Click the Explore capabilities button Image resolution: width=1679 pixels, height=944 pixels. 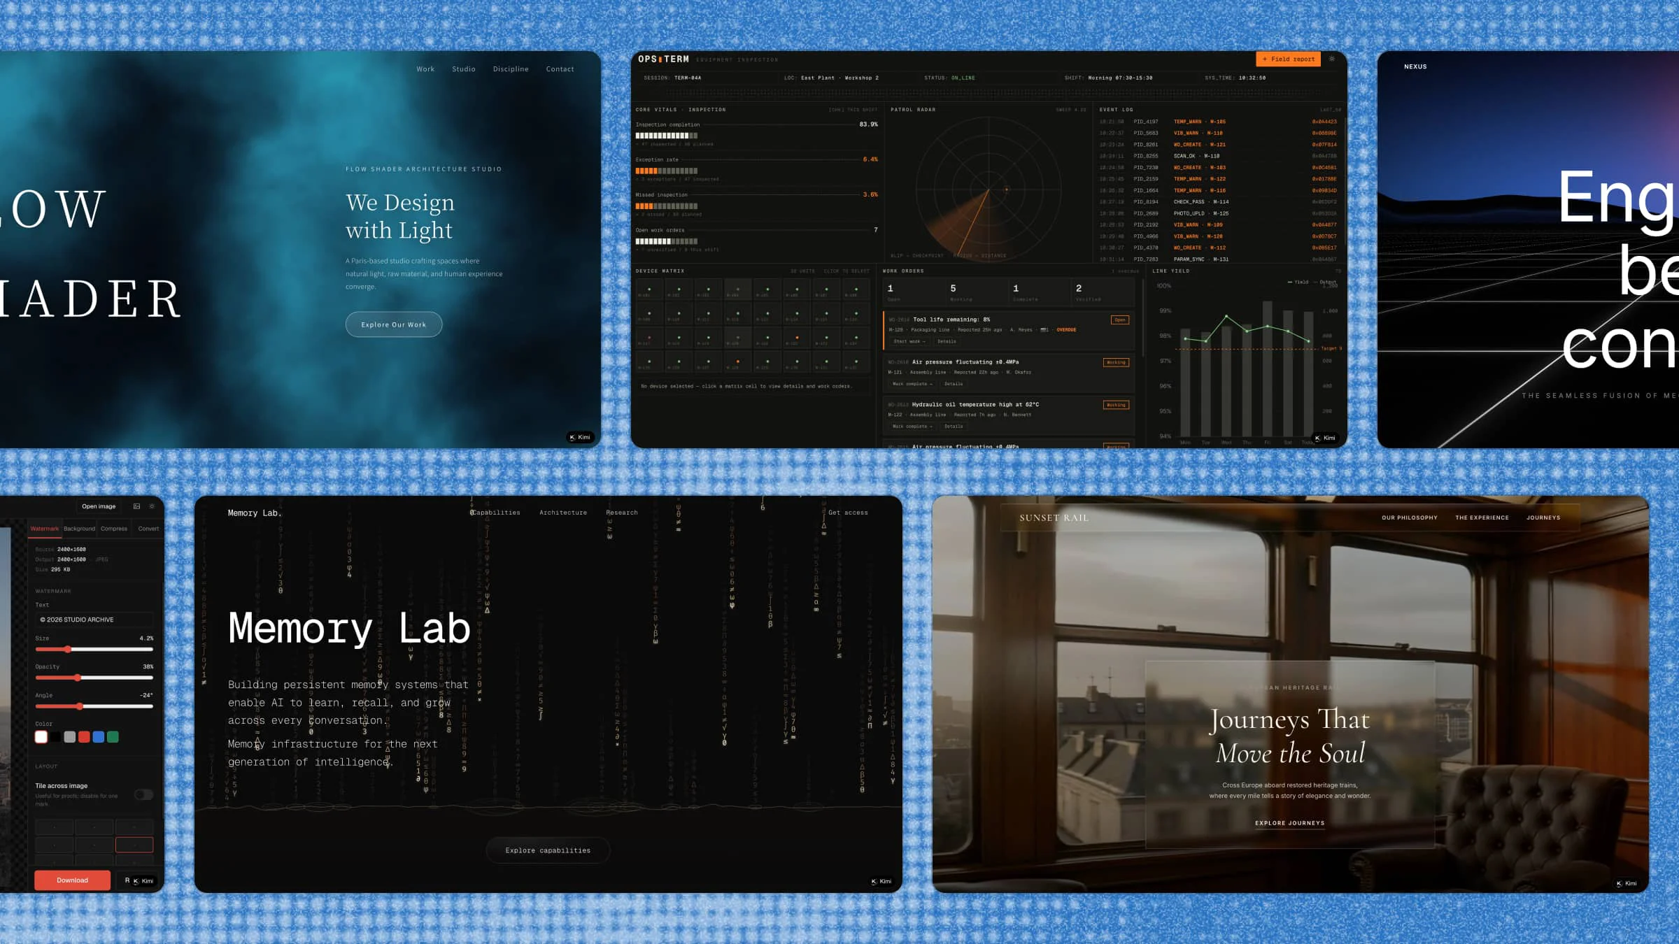point(548,850)
